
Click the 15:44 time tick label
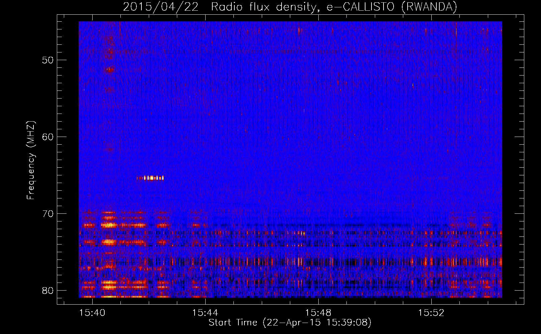click(x=205, y=313)
